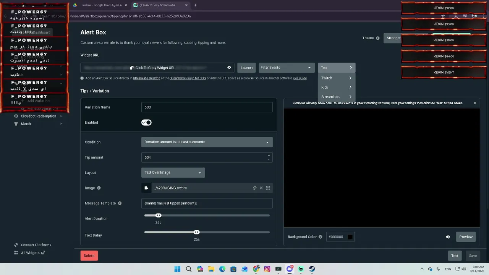Click the Variation Name input field
The image size is (489, 275).
coord(207,107)
